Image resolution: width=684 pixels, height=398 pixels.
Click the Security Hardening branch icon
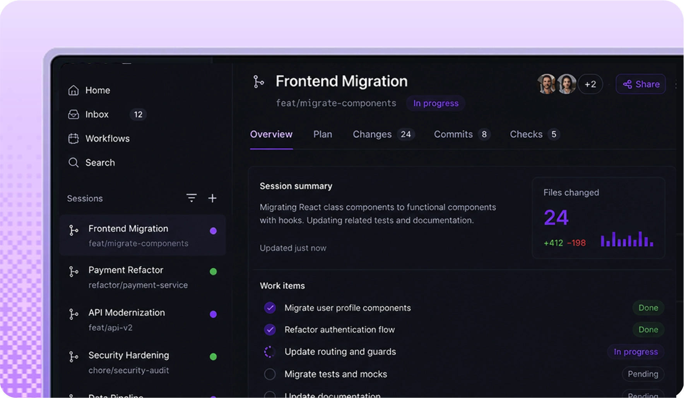[x=74, y=356]
